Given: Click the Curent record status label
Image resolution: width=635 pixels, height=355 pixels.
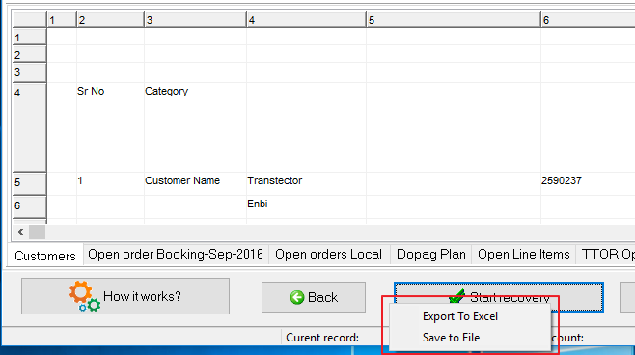Looking at the screenshot, I should tap(322, 338).
